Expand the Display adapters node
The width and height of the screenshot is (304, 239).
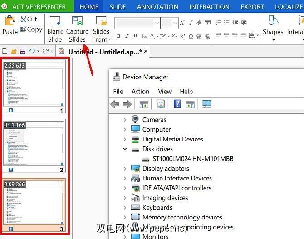(125, 169)
